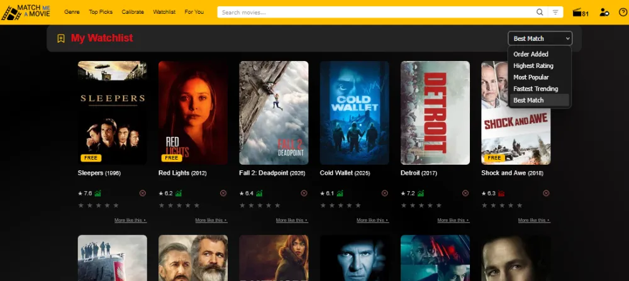Open the user profile icon
This screenshot has height=281, width=629.
(604, 13)
